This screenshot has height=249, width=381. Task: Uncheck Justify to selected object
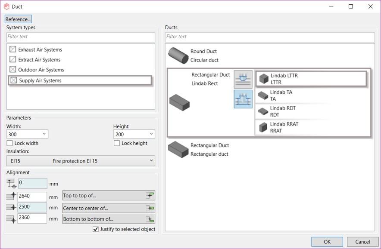pyautogui.click(x=96, y=229)
